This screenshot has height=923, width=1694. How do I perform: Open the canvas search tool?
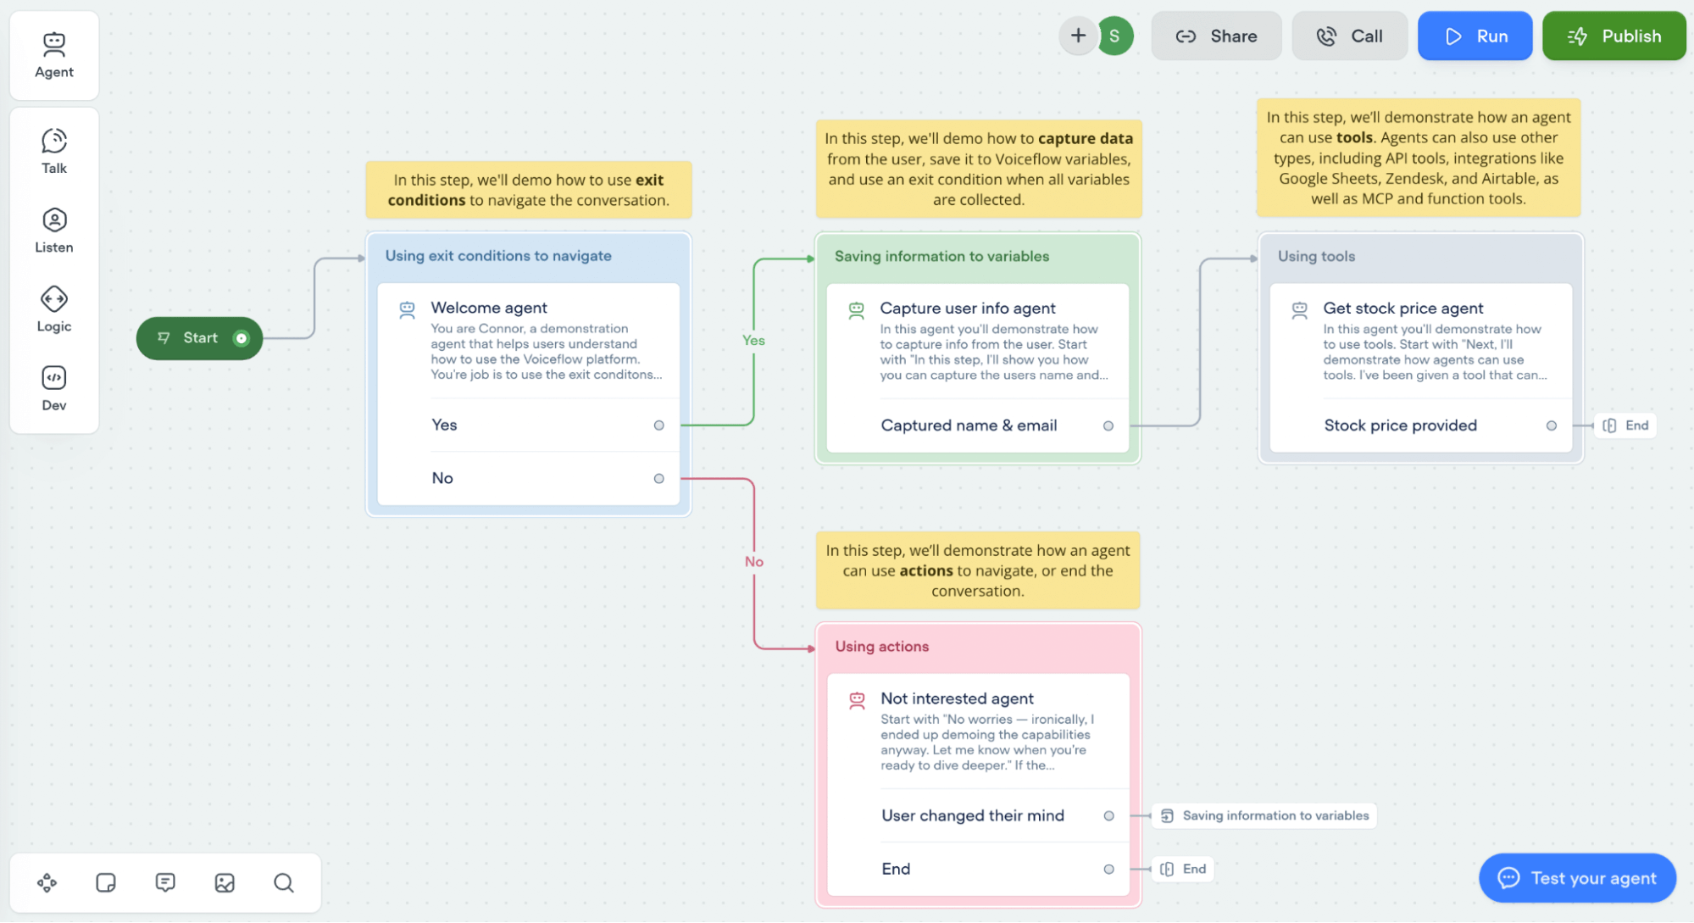283,883
